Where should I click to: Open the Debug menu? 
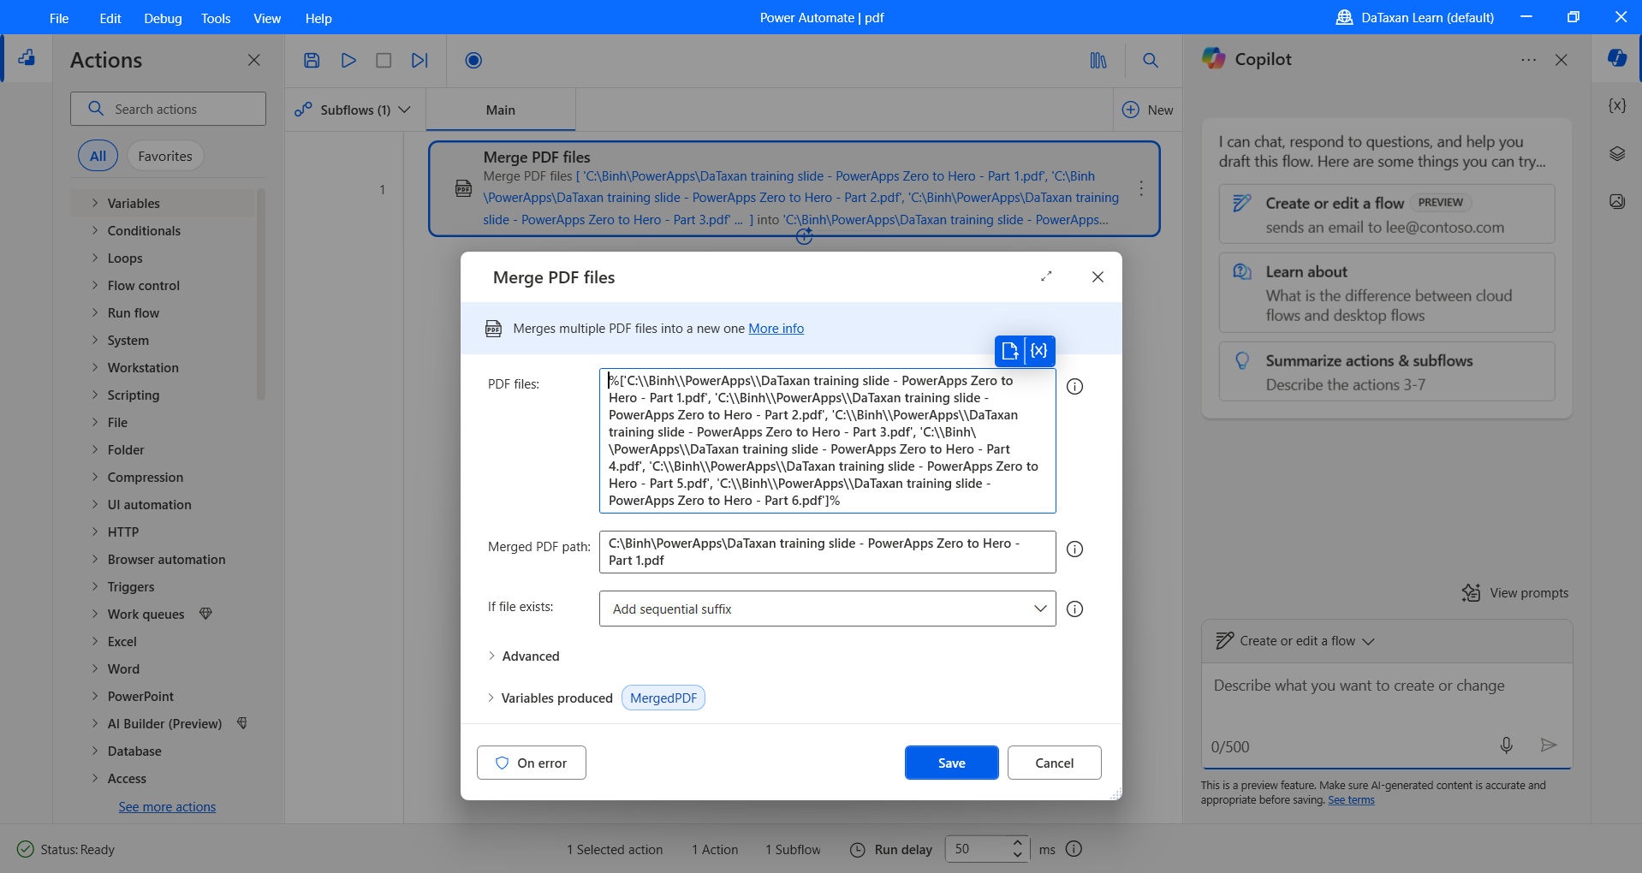click(163, 18)
